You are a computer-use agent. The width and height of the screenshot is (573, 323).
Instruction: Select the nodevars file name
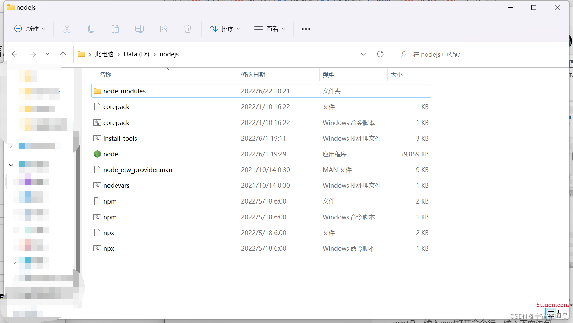click(116, 185)
